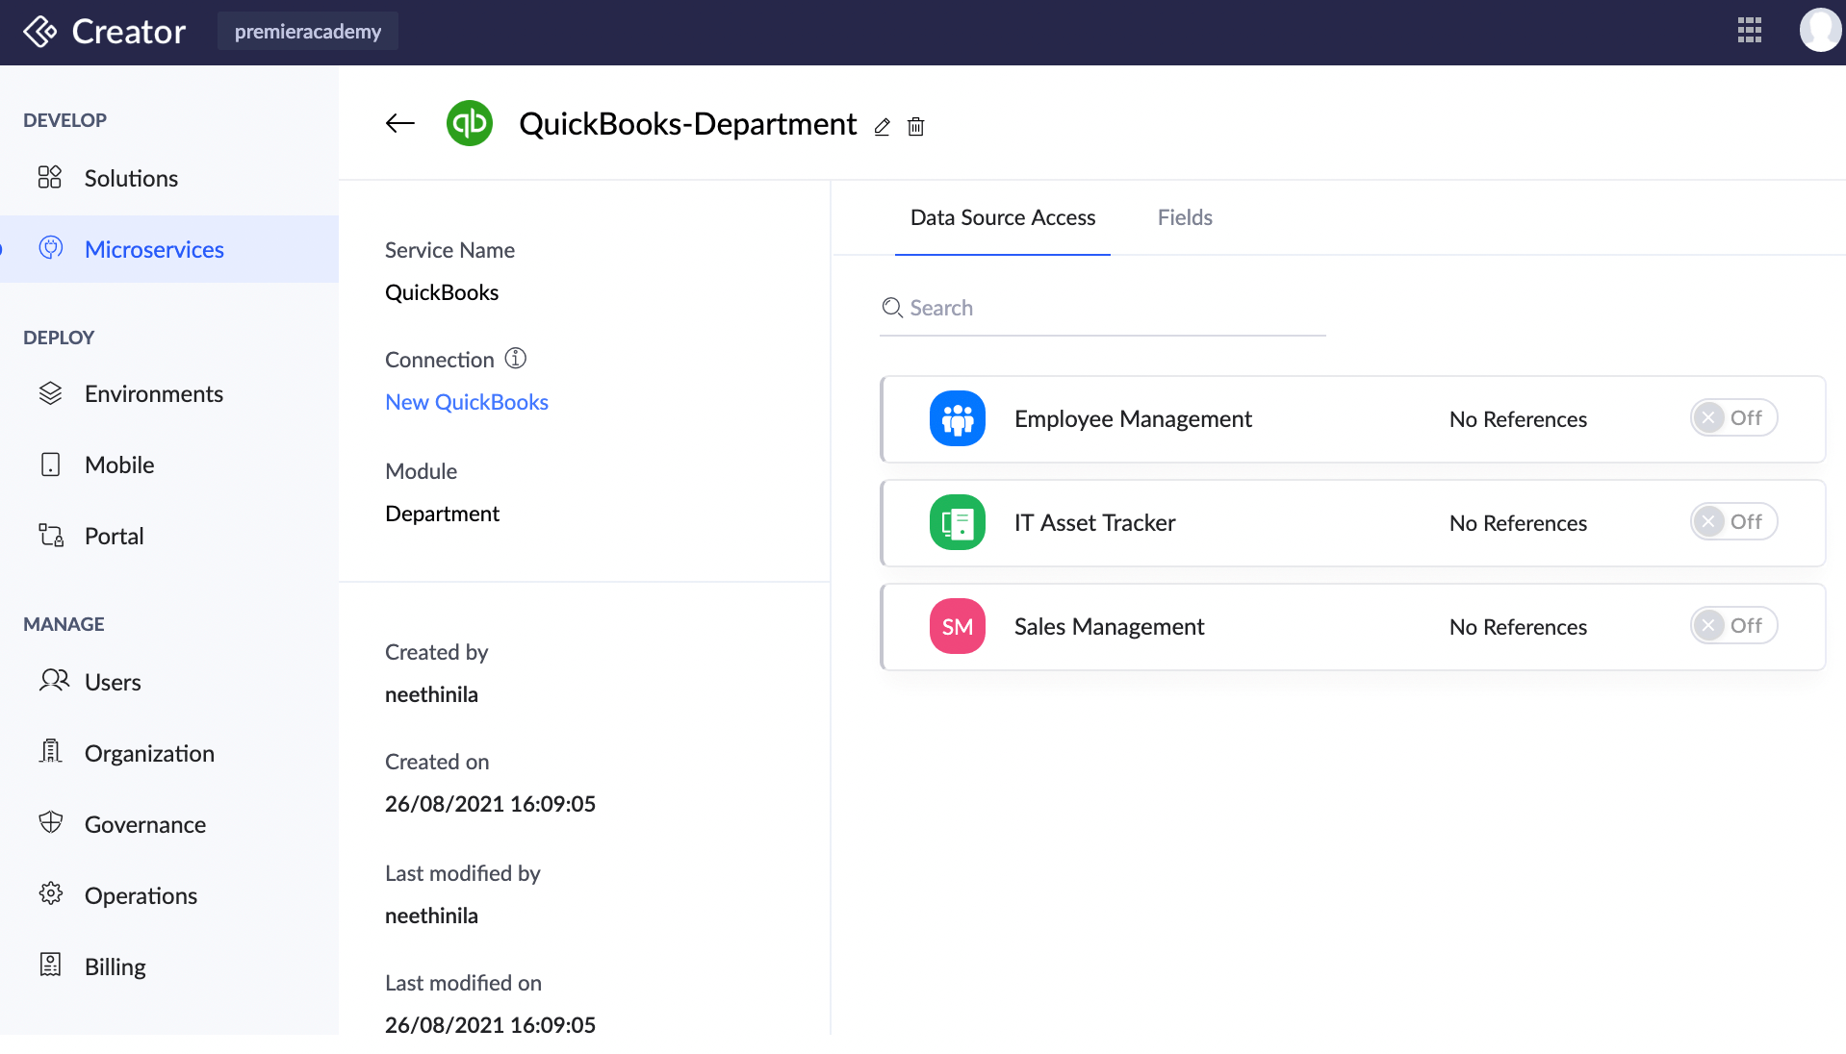
Task: Click the Created on timestamp
Action: pyautogui.click(x=490, y=804)
